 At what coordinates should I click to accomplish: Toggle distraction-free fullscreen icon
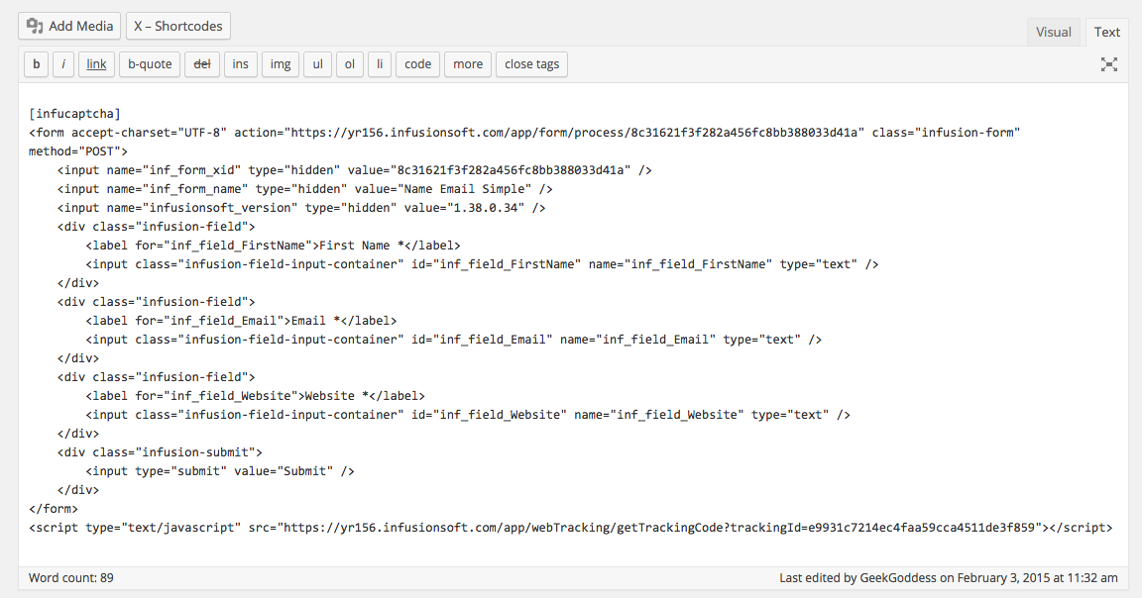(1108, 64)
